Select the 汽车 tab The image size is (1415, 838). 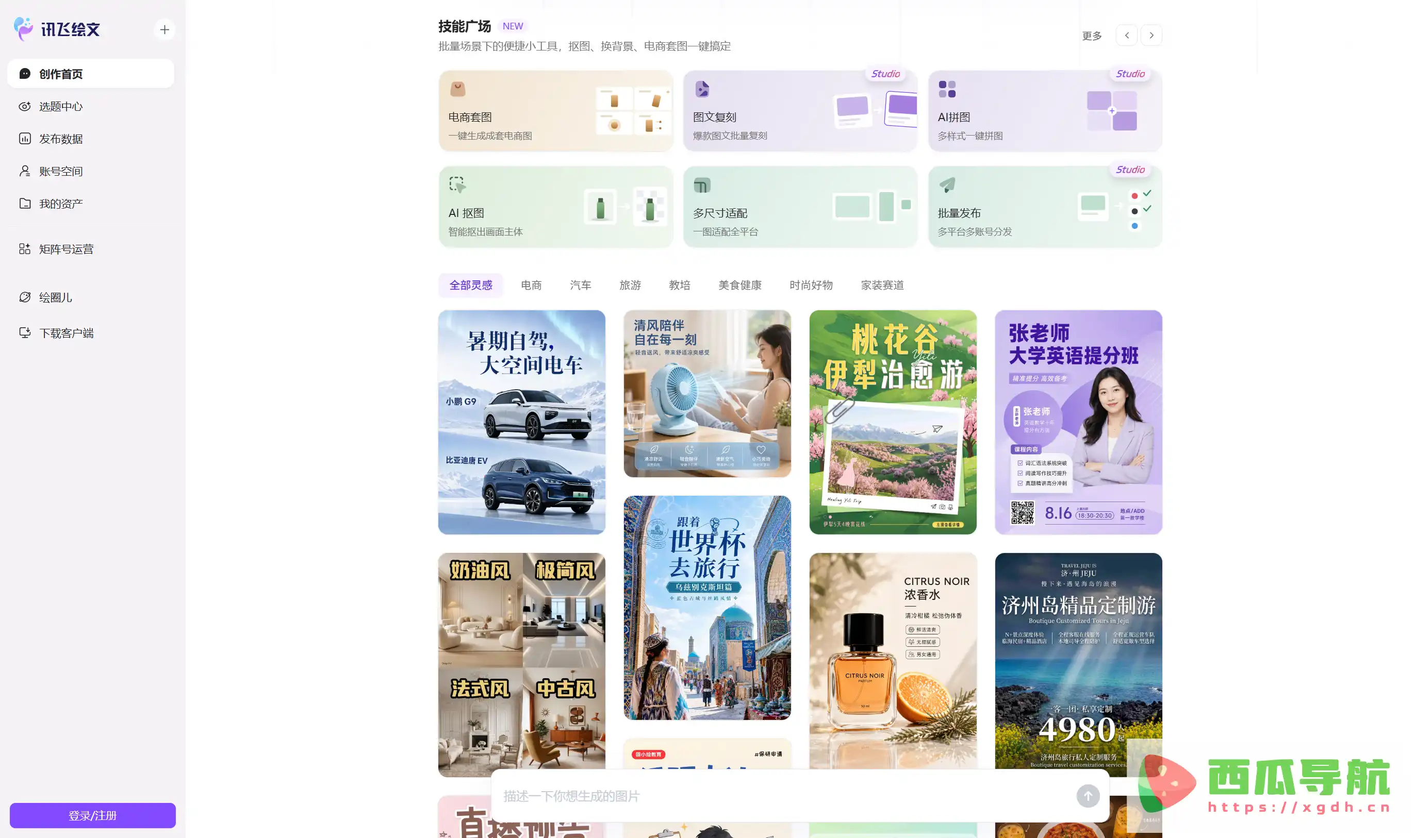click(x=580, y=285)
